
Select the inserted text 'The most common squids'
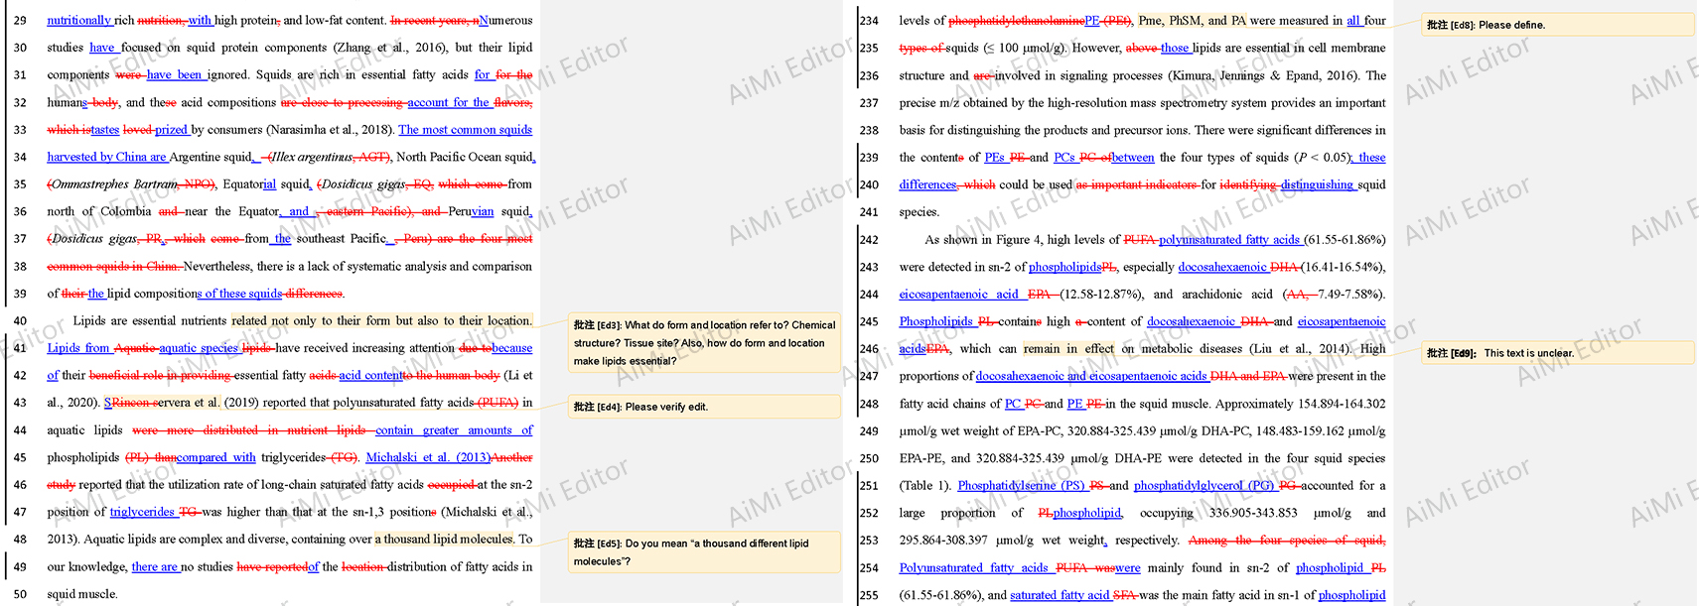[x=466, y=130]
